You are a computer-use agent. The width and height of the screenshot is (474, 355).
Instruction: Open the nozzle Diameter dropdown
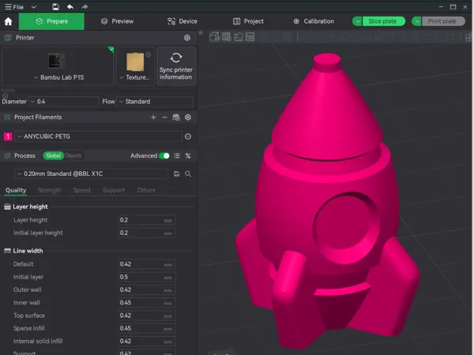pos(63,102)
